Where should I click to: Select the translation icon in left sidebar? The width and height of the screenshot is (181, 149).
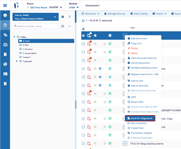click(5, 35)
